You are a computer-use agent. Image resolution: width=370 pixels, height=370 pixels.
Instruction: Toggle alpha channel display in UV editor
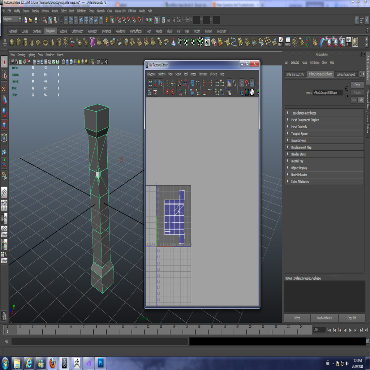click(x=252, y=92)
